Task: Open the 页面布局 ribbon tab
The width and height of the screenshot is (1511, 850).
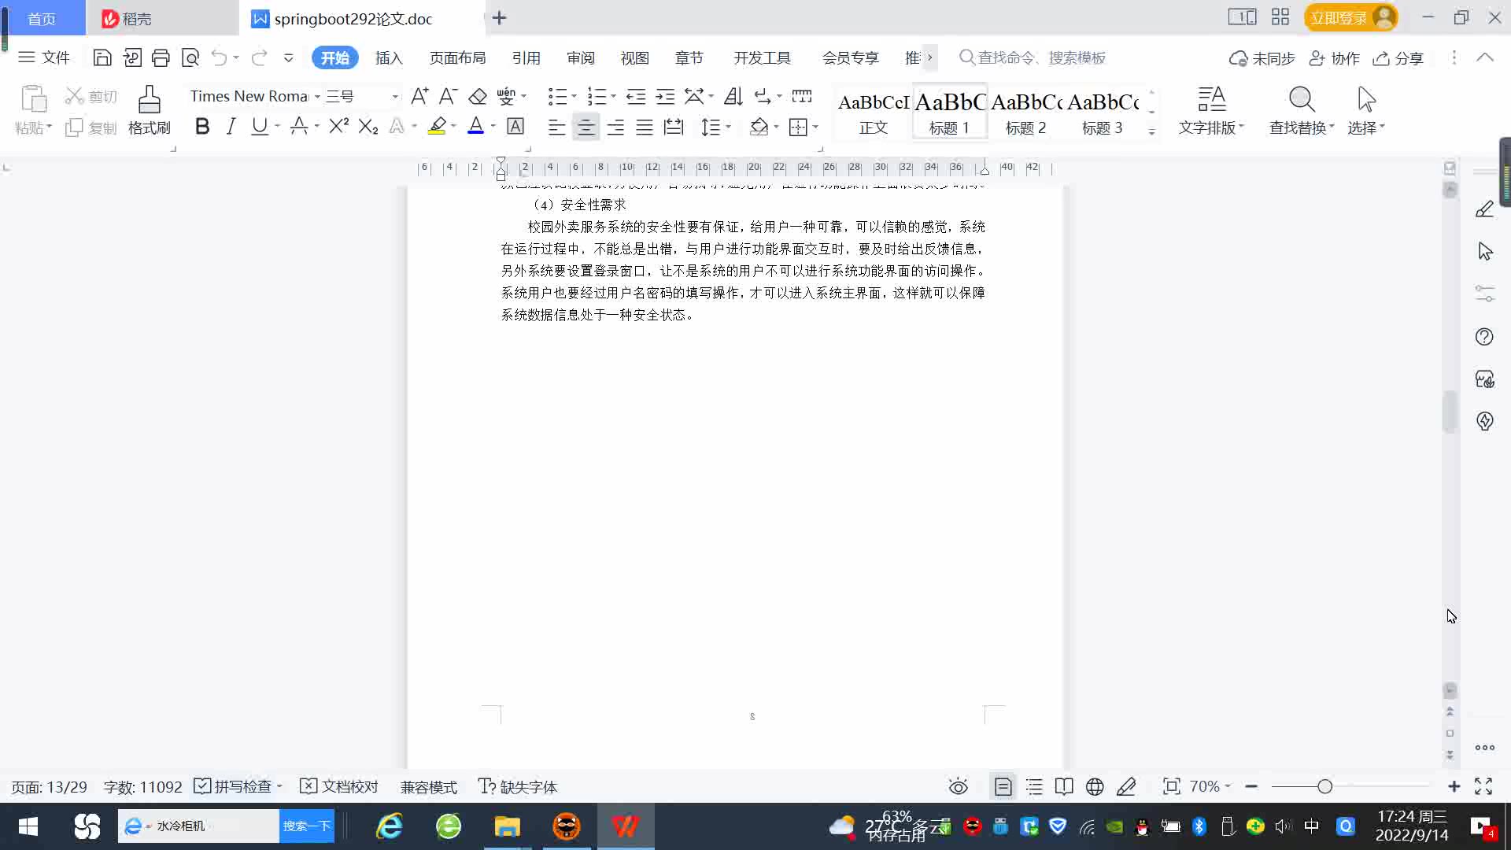Action: coord(457,57)
